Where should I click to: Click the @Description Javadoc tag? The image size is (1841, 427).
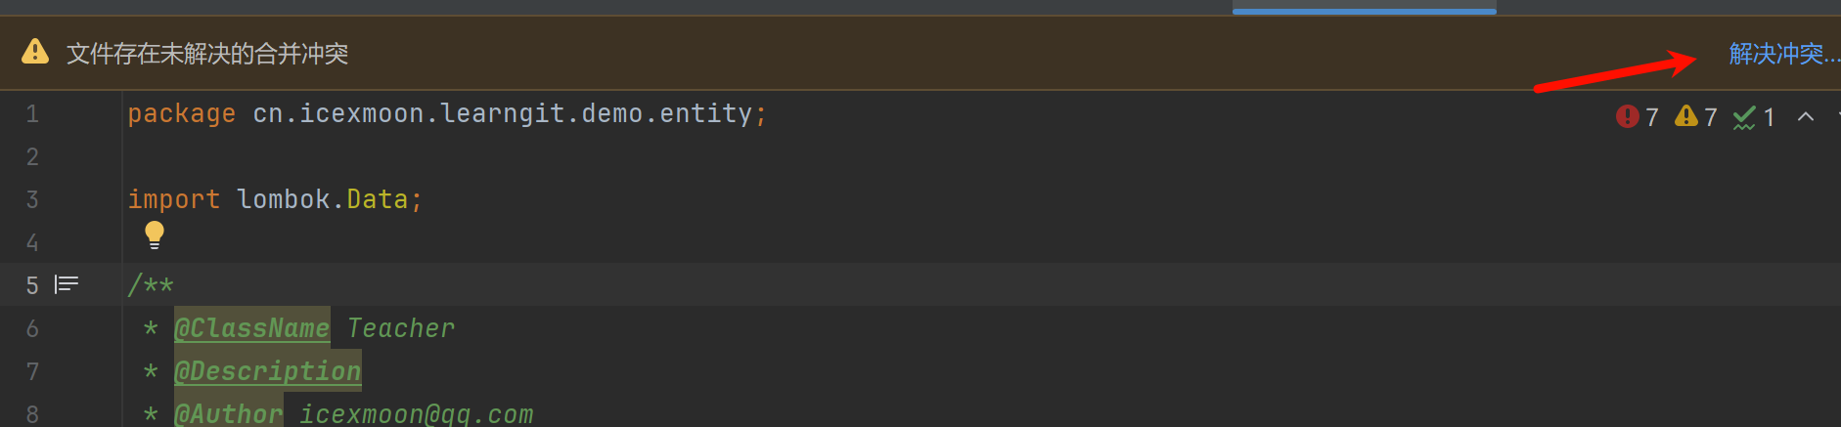(x=267, y=371)
